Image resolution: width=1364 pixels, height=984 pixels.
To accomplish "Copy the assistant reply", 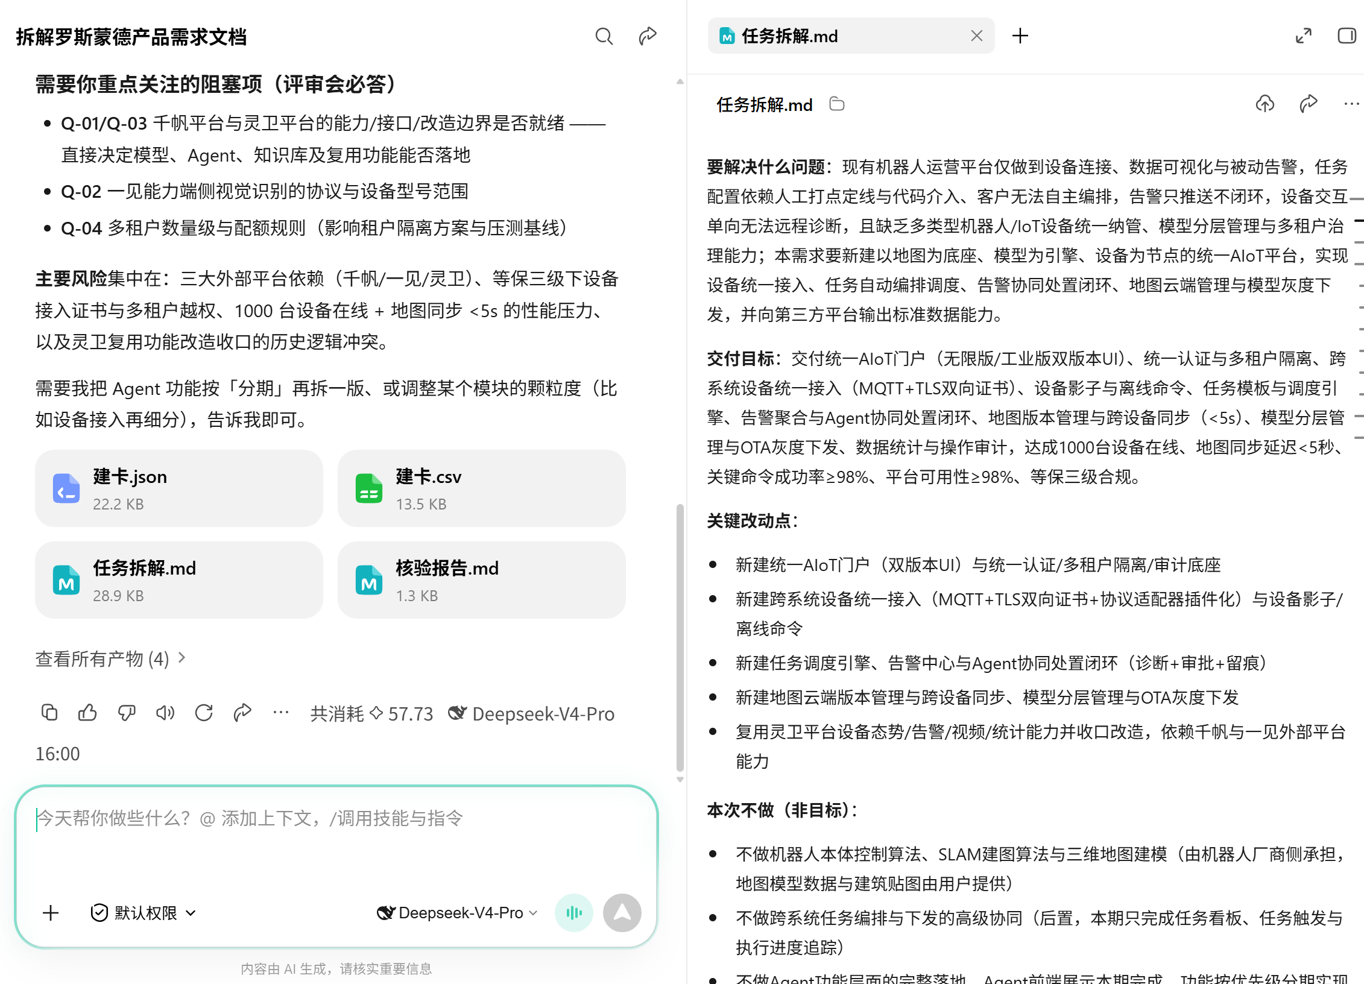I will pyautogui.click(x=49, y=713).
